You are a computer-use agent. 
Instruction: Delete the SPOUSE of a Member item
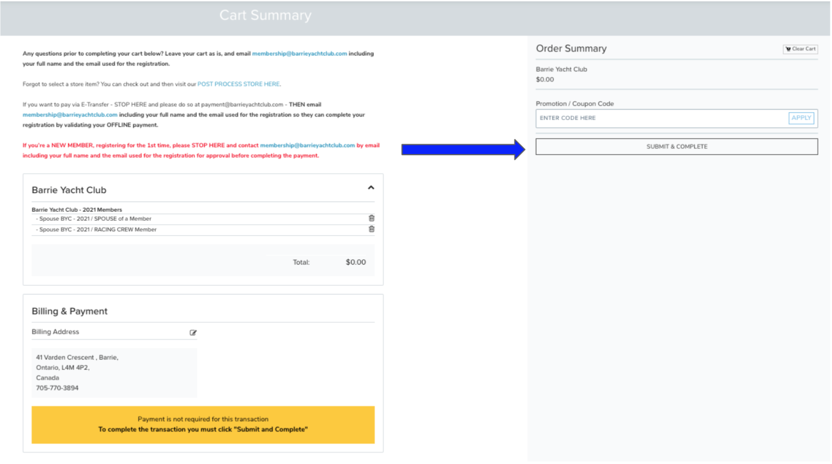[371, 218]
